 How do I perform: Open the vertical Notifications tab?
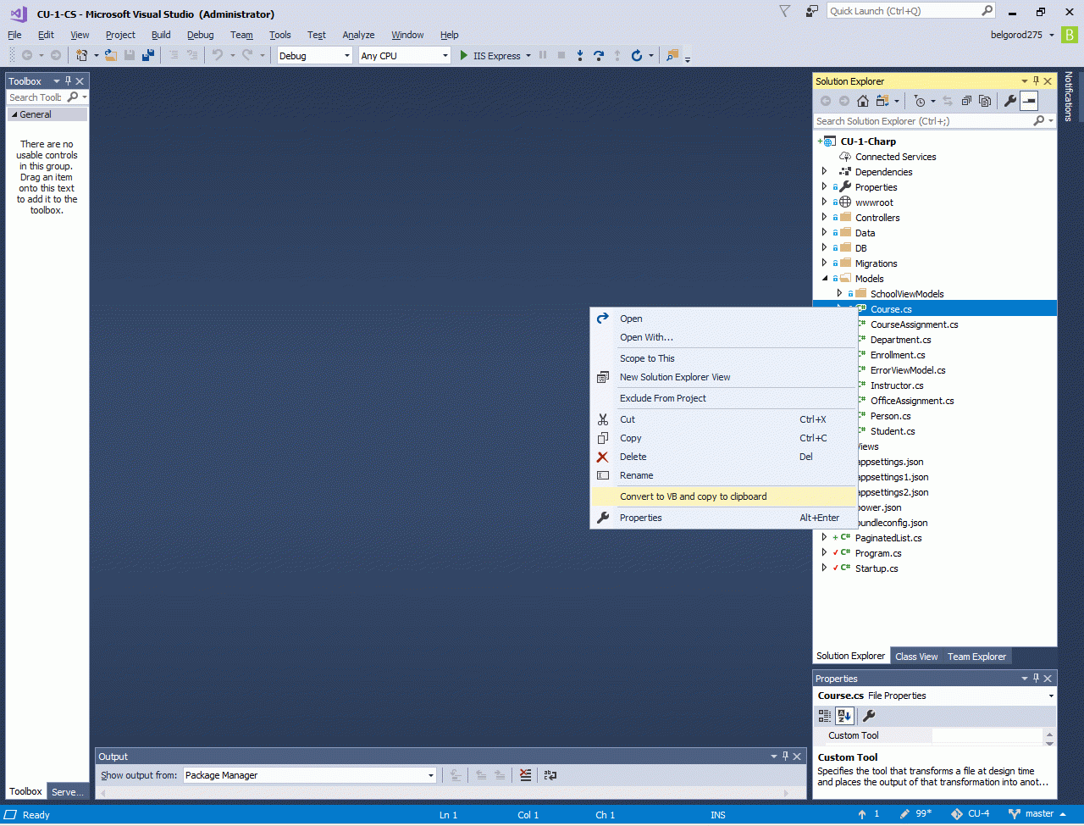(1068, 97)
